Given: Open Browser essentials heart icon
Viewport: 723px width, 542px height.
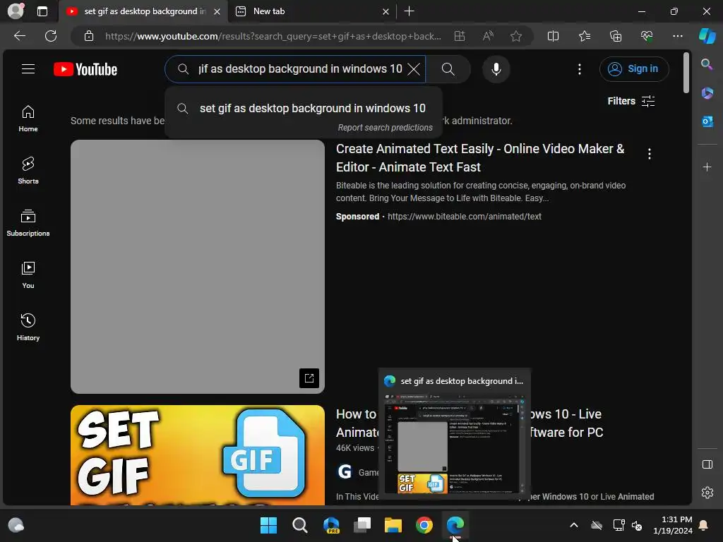Looking at the screenshot, I should click(x=647, y=36).
